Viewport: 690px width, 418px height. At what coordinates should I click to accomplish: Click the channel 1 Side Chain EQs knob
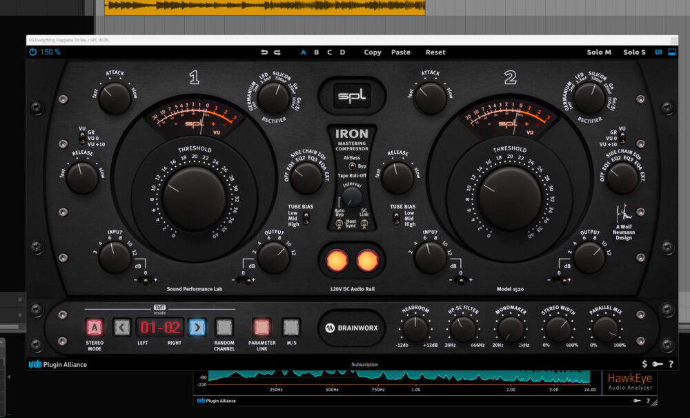[306, 178]
